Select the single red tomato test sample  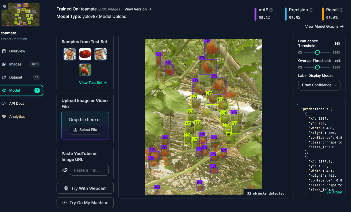tap(85, 54)
